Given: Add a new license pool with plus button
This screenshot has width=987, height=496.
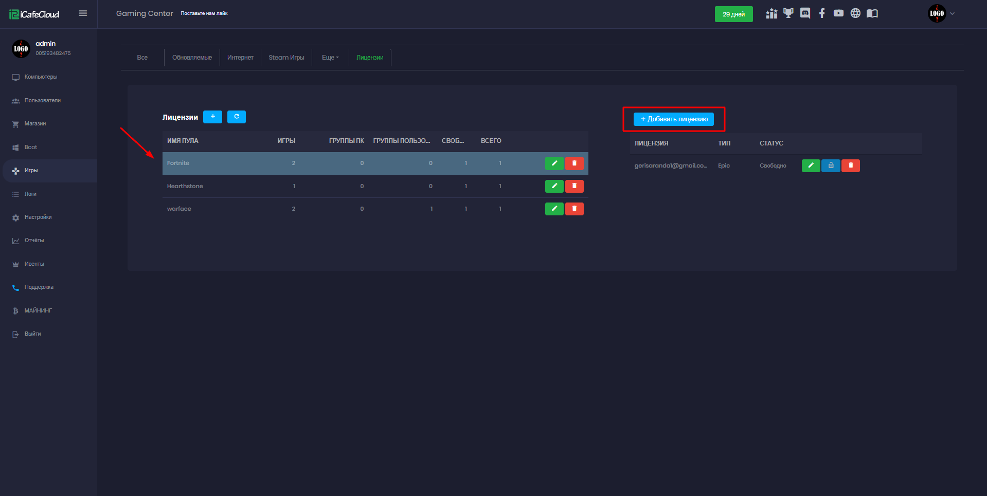Looking at the screenshot, I should [212, 117].
